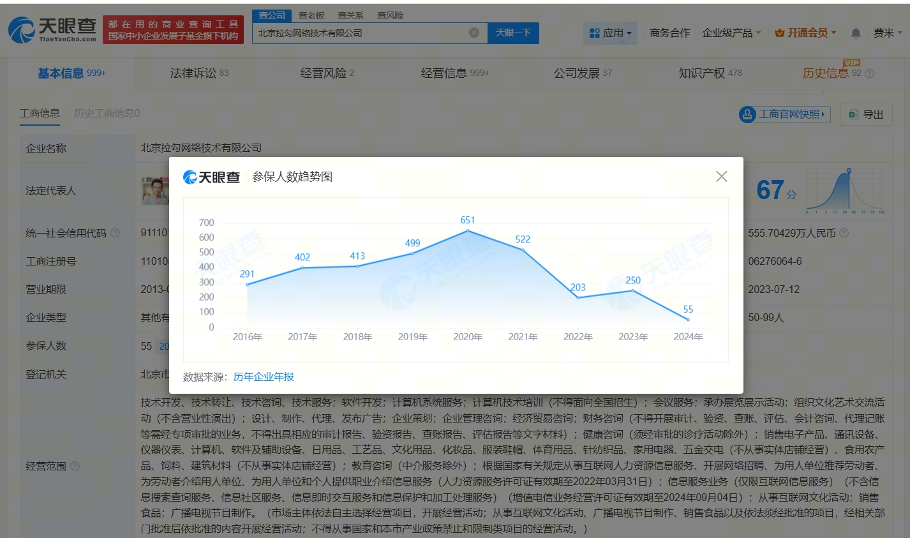Click the 企业类型 row label
This screenshot has width=910, height=538.
point(46,317)
